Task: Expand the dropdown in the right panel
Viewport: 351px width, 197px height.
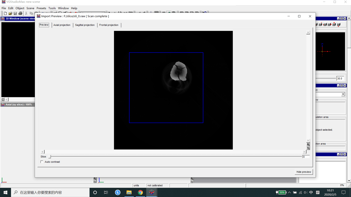Action: tap(343, 94)
